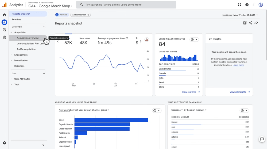Click United States row in top countries
The height and width of the screenshot is (149, 267).
click(179, 69)
